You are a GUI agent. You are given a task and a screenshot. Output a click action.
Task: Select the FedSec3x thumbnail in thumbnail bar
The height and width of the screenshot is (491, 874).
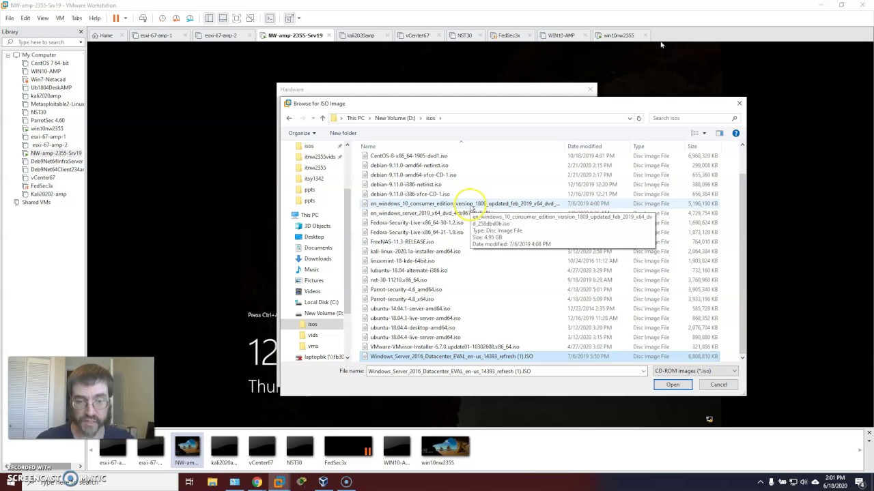click(348, 451)
